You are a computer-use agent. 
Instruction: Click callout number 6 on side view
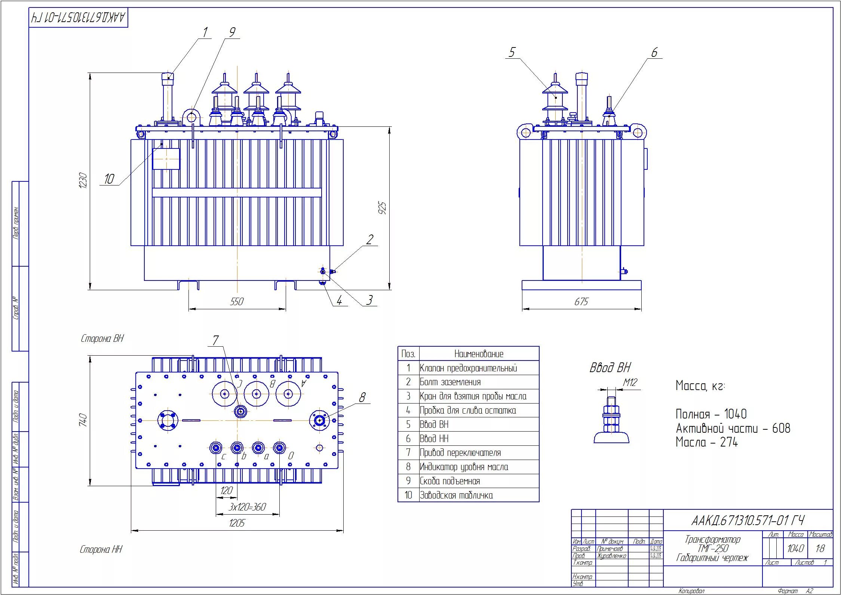tap(654, 52)
